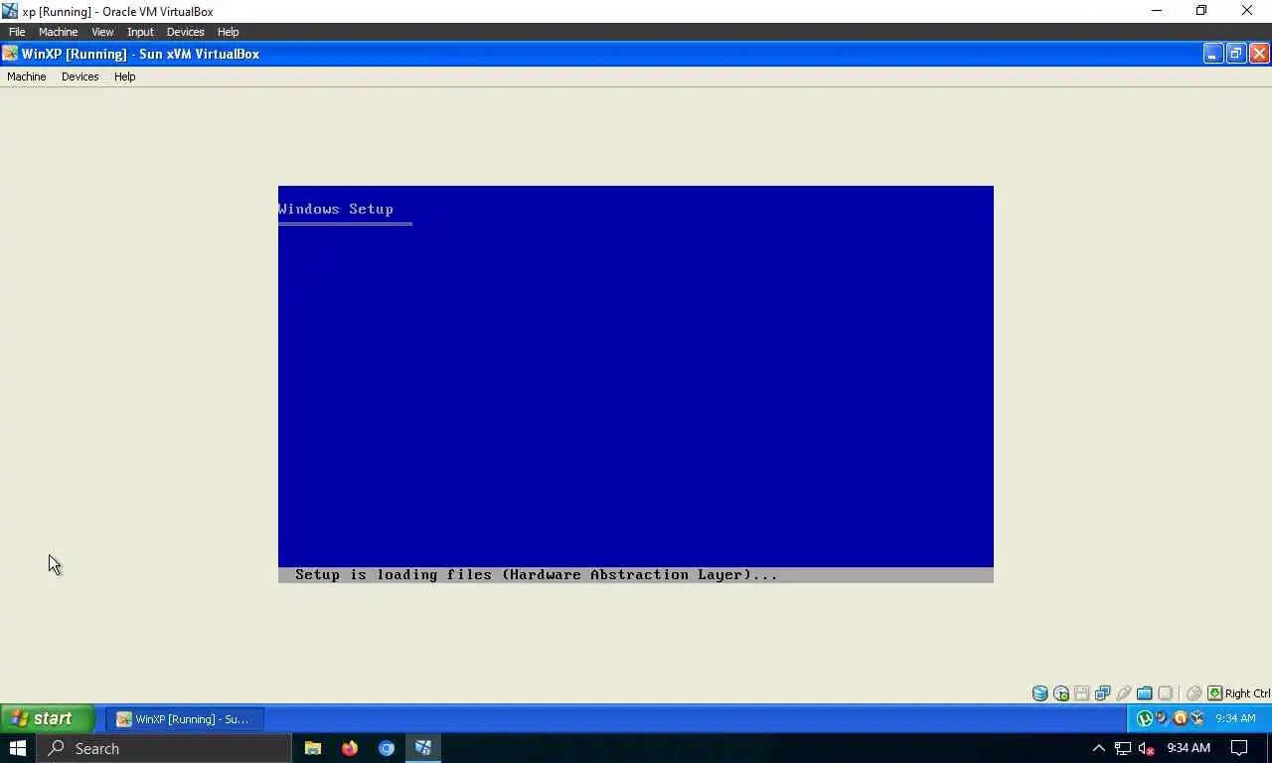
Task: Open File Explorer from the taskbar
Action: (313, 748)
